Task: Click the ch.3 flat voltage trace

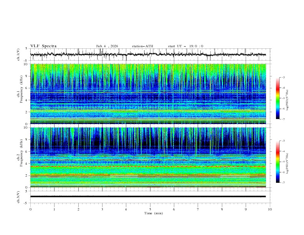Action: click(148, 197)
